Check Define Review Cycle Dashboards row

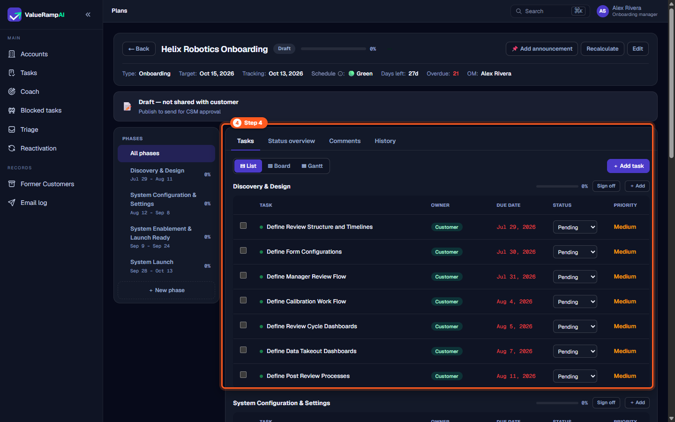click(x=243, y=325)
